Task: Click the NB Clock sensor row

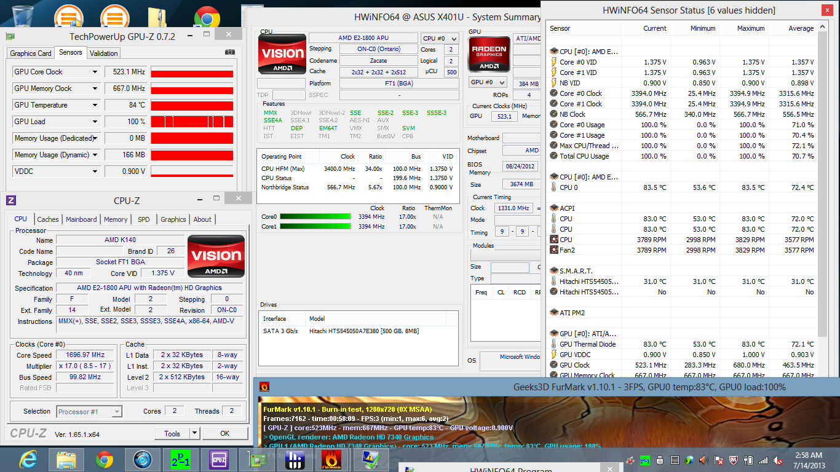Action: 682,114
